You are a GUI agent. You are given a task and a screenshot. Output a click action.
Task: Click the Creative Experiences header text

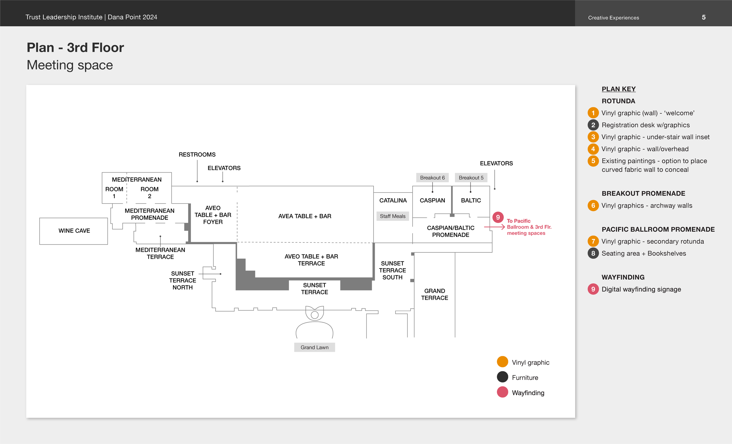[x=613, y=18]
